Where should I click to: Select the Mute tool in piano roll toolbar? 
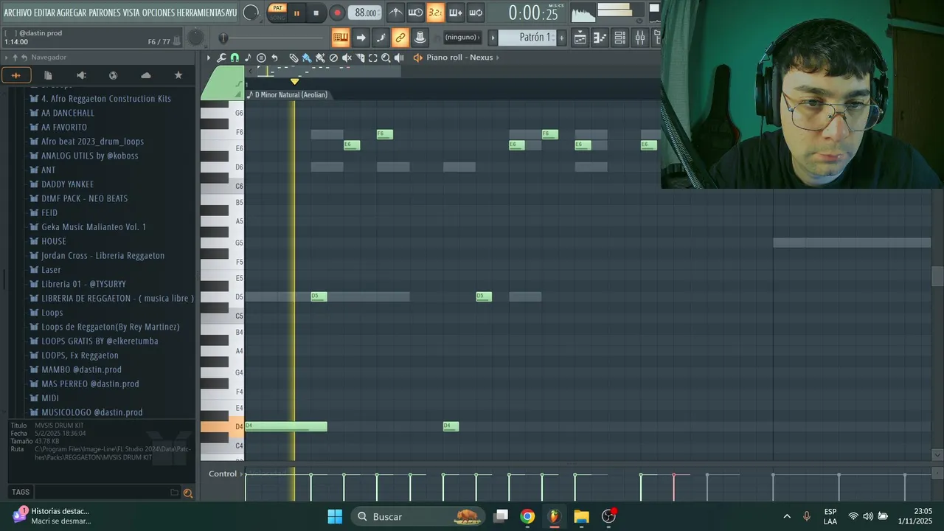[x=347, y=58]
